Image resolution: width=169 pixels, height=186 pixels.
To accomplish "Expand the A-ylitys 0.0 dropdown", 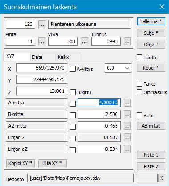I will click(x=118, y=68).
